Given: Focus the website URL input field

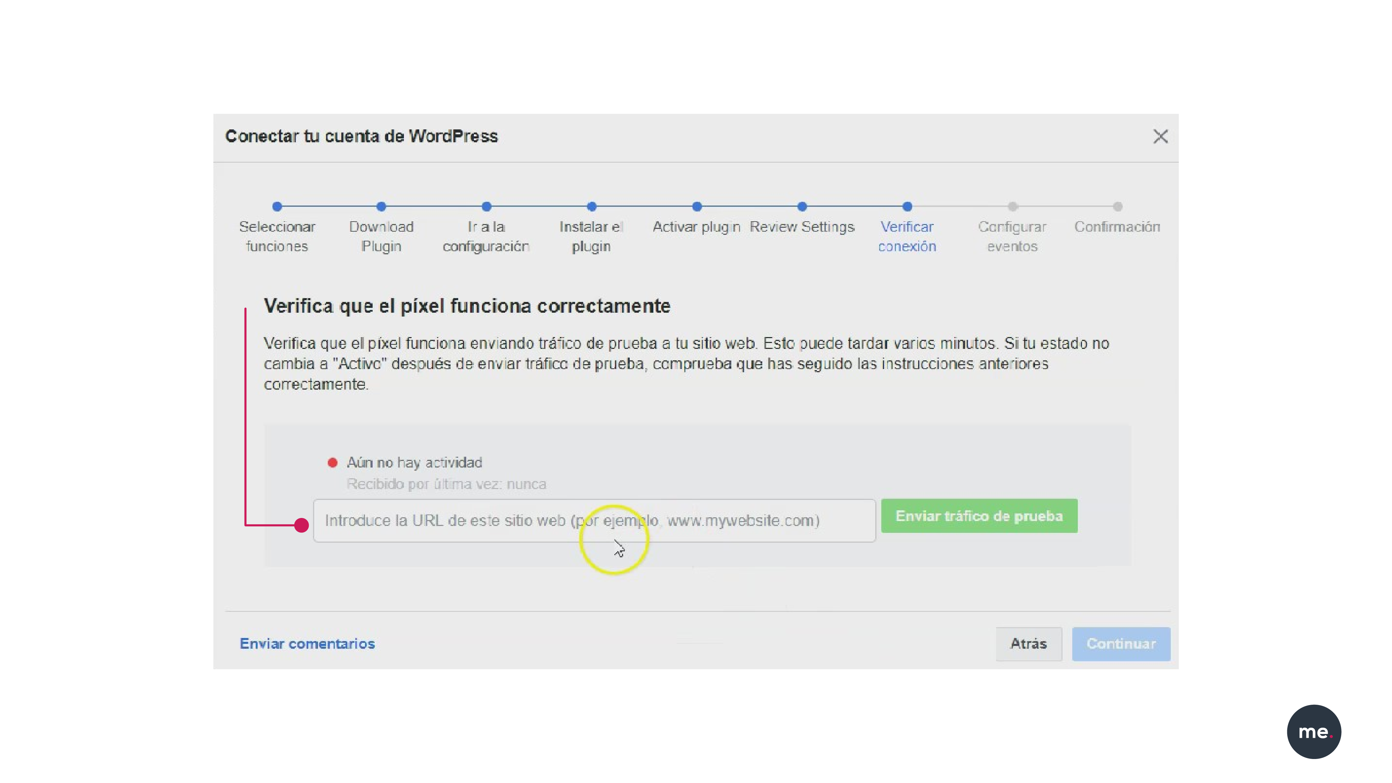Looking at the screenshot, I should tap(595, 520).
